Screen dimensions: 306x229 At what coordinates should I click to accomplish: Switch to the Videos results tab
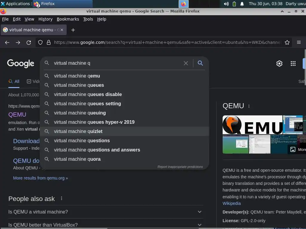[33, 81]
